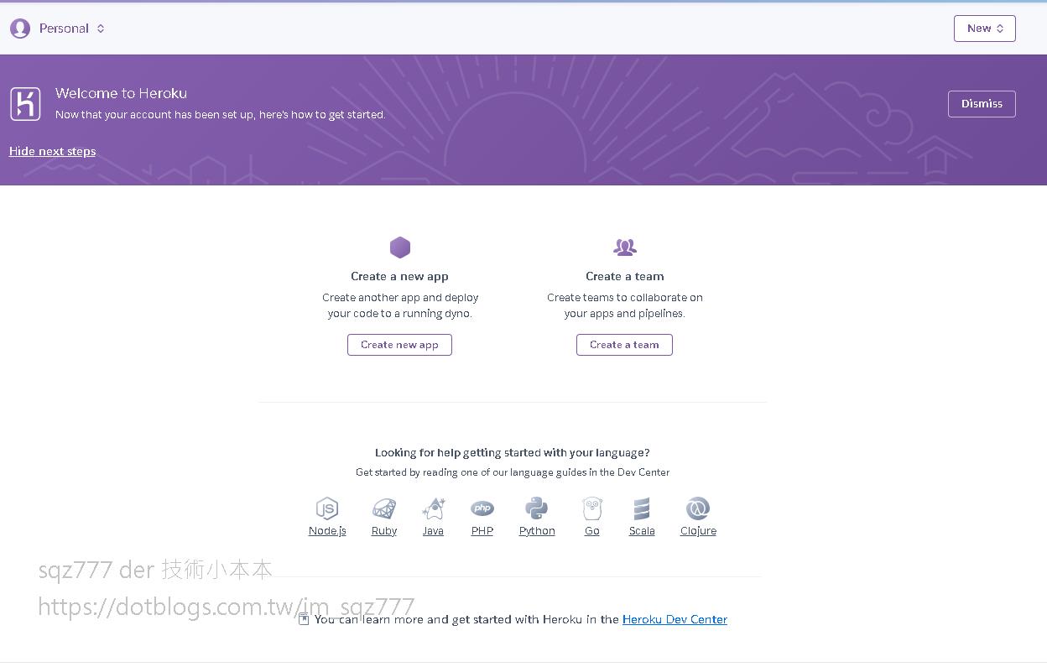Click Hide next steps link
Screen dimensions: 1047x667
point(52,151)
